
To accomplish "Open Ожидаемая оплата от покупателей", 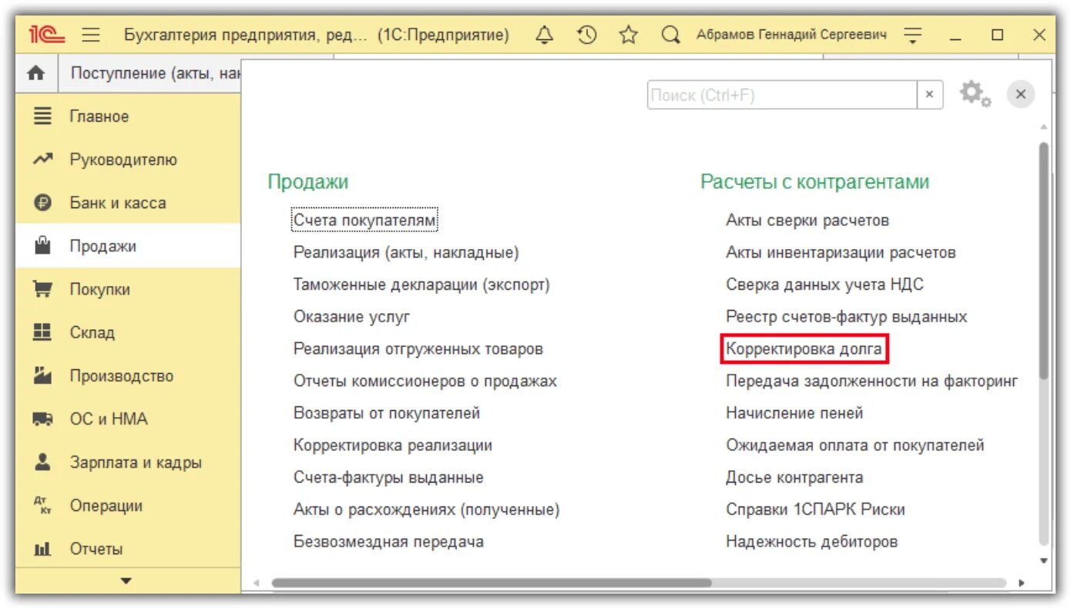I will 855,446.
